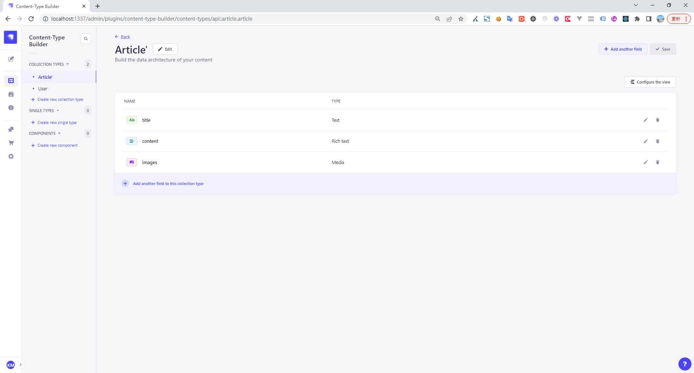Click search icon in Content-Type Builder panel
Viewport: 694px width, 373px height.
(x=86, y=39)
